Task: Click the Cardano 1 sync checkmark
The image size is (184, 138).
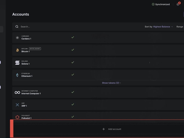Action: tap(73, 37)
